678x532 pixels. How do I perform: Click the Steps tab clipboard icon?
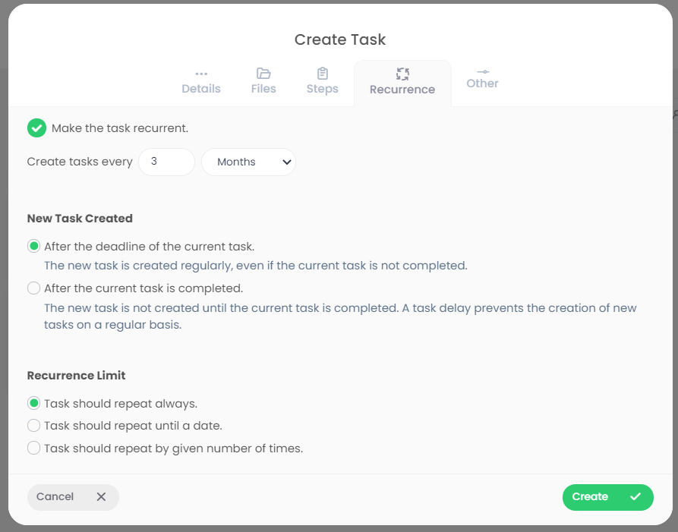tap(323, 74)
